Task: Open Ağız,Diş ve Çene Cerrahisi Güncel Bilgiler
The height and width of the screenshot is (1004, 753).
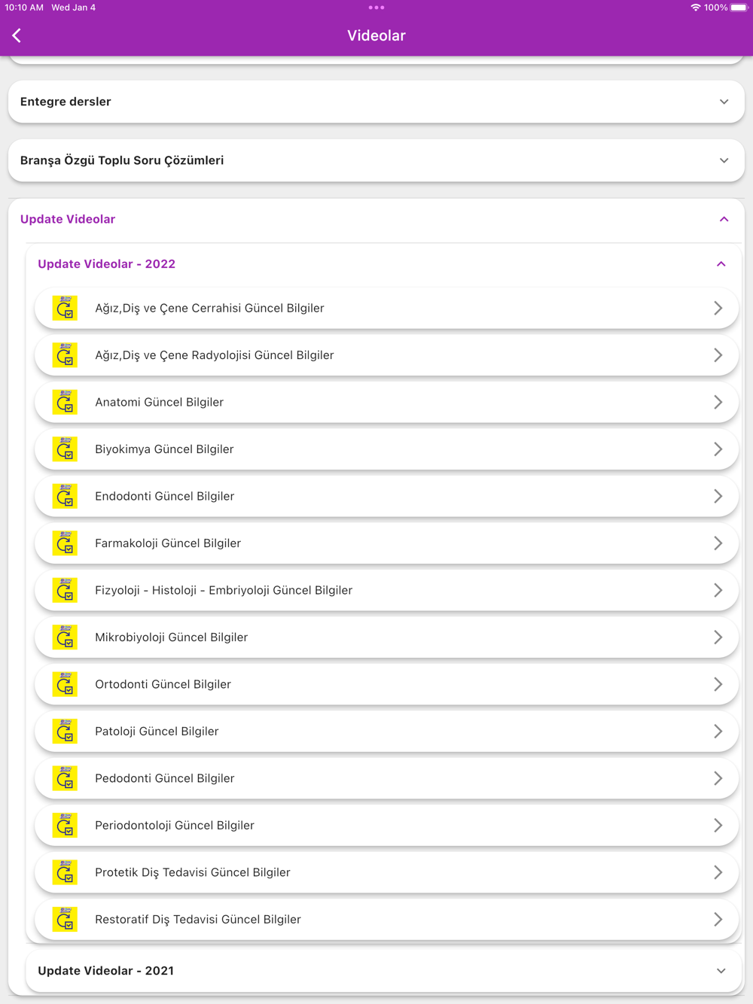Action: point(386,308)
